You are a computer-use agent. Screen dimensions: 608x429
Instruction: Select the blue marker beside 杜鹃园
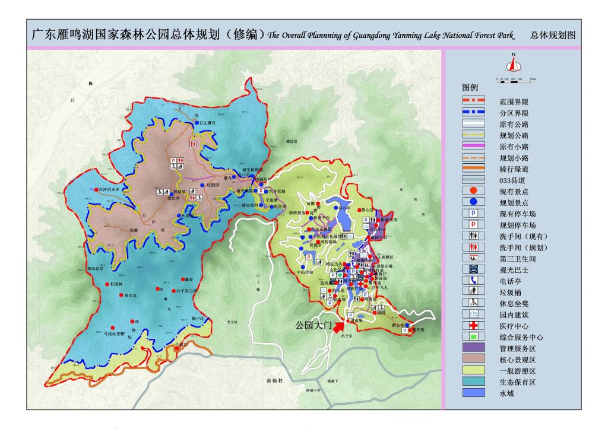click(x=203, y=185)
